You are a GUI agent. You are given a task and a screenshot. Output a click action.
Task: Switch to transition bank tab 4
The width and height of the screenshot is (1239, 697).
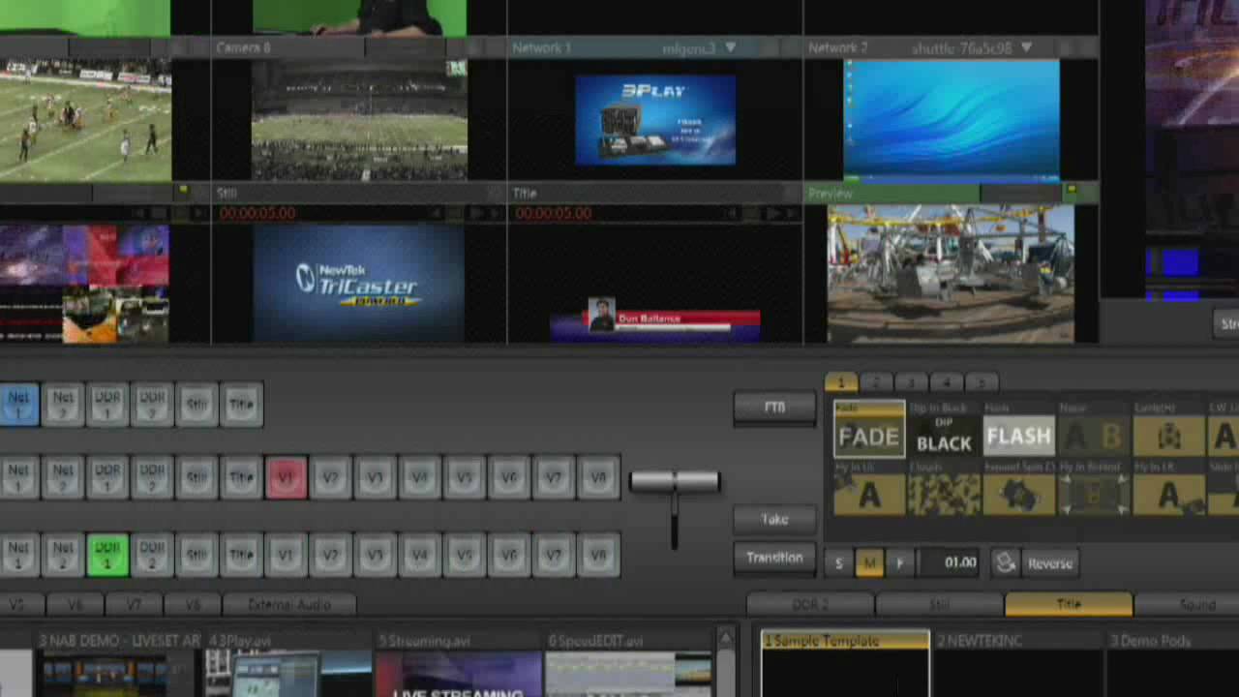(947, 382)
